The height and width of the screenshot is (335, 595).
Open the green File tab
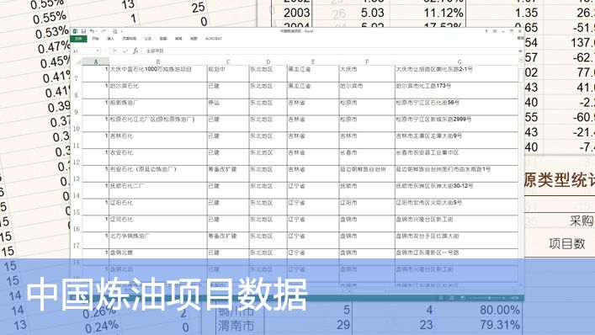(x=78, y=39)
